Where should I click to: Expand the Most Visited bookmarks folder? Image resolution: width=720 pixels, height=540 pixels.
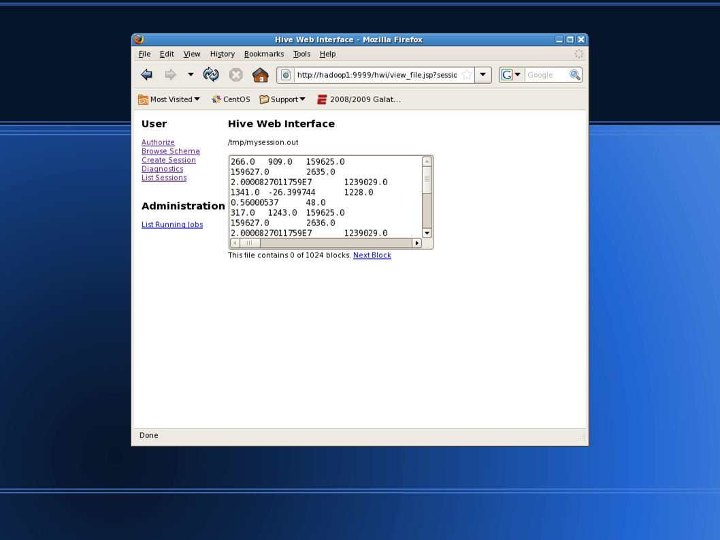tap(169, 99)
